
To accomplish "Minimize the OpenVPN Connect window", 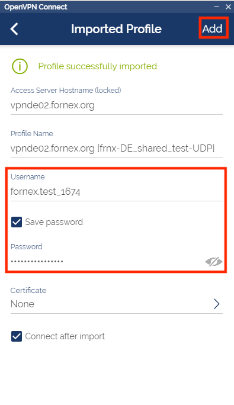I will [217, 7].
